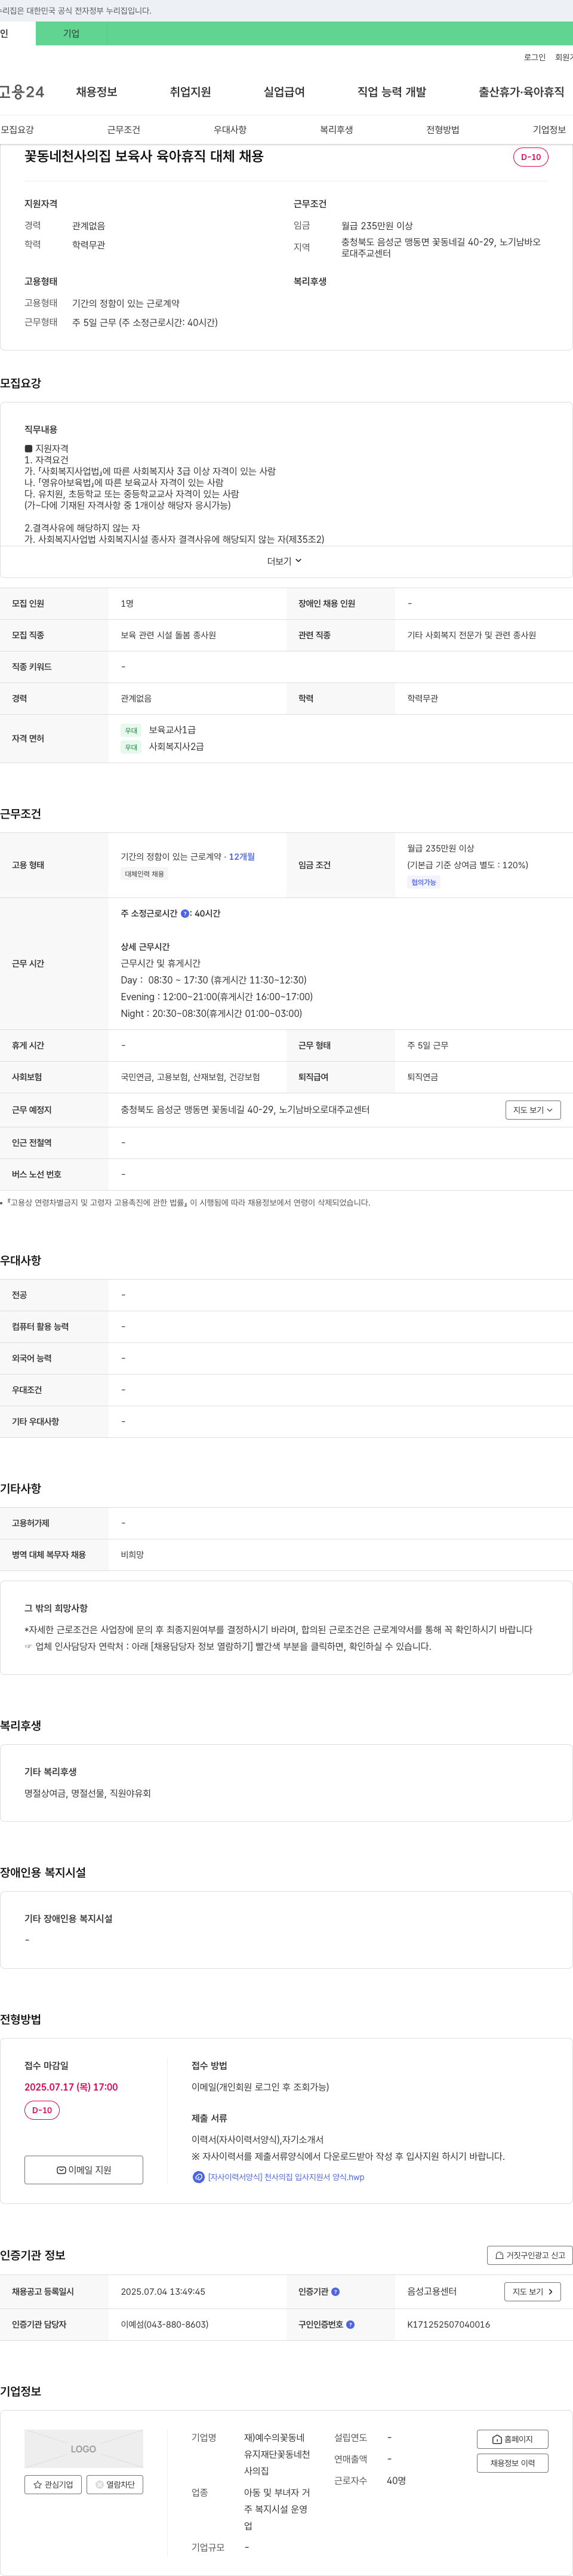Expand job description with 더보기
573x2576 pixels.
(x=284, y=561)
